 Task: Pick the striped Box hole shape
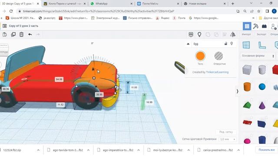(247, 69)
